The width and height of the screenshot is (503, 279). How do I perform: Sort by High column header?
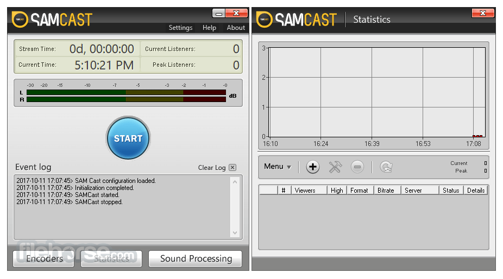pos(337,190)
